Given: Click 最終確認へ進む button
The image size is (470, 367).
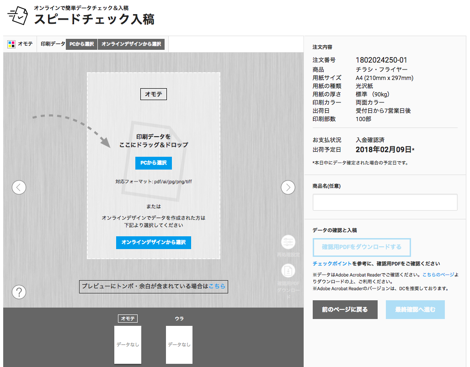Looking at the screenshot, I should (x=415, y=309).
